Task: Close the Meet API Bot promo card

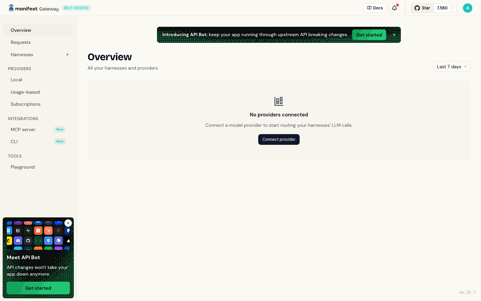Action: tap(68, 223)
